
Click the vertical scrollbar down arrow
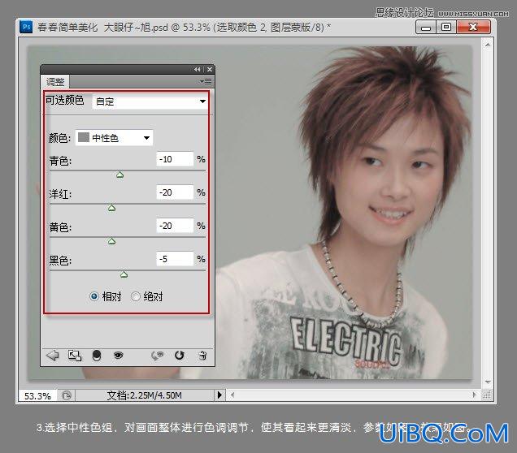(x=488, y=382)
